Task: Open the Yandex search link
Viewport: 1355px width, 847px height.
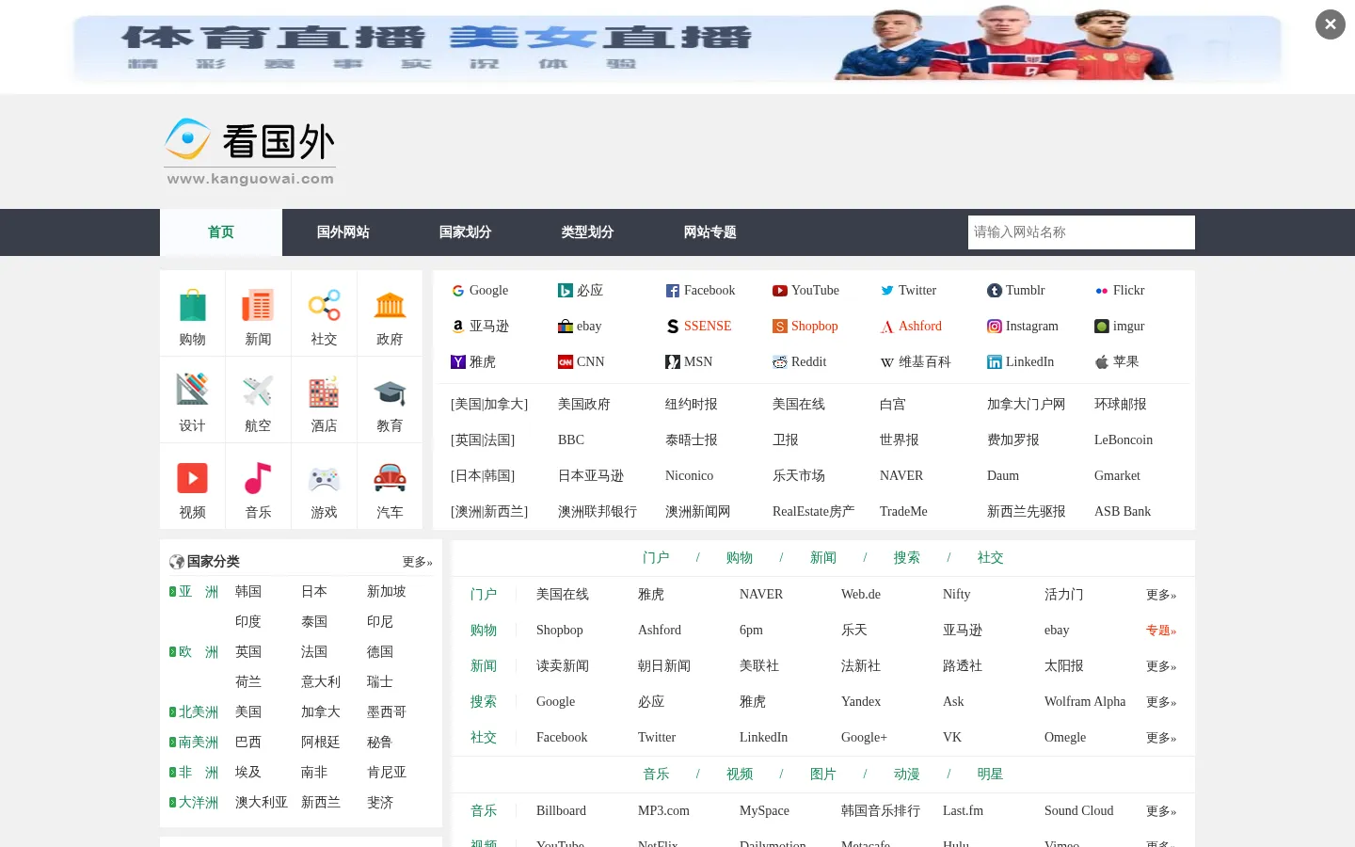Action: click(x=861, y=702)
